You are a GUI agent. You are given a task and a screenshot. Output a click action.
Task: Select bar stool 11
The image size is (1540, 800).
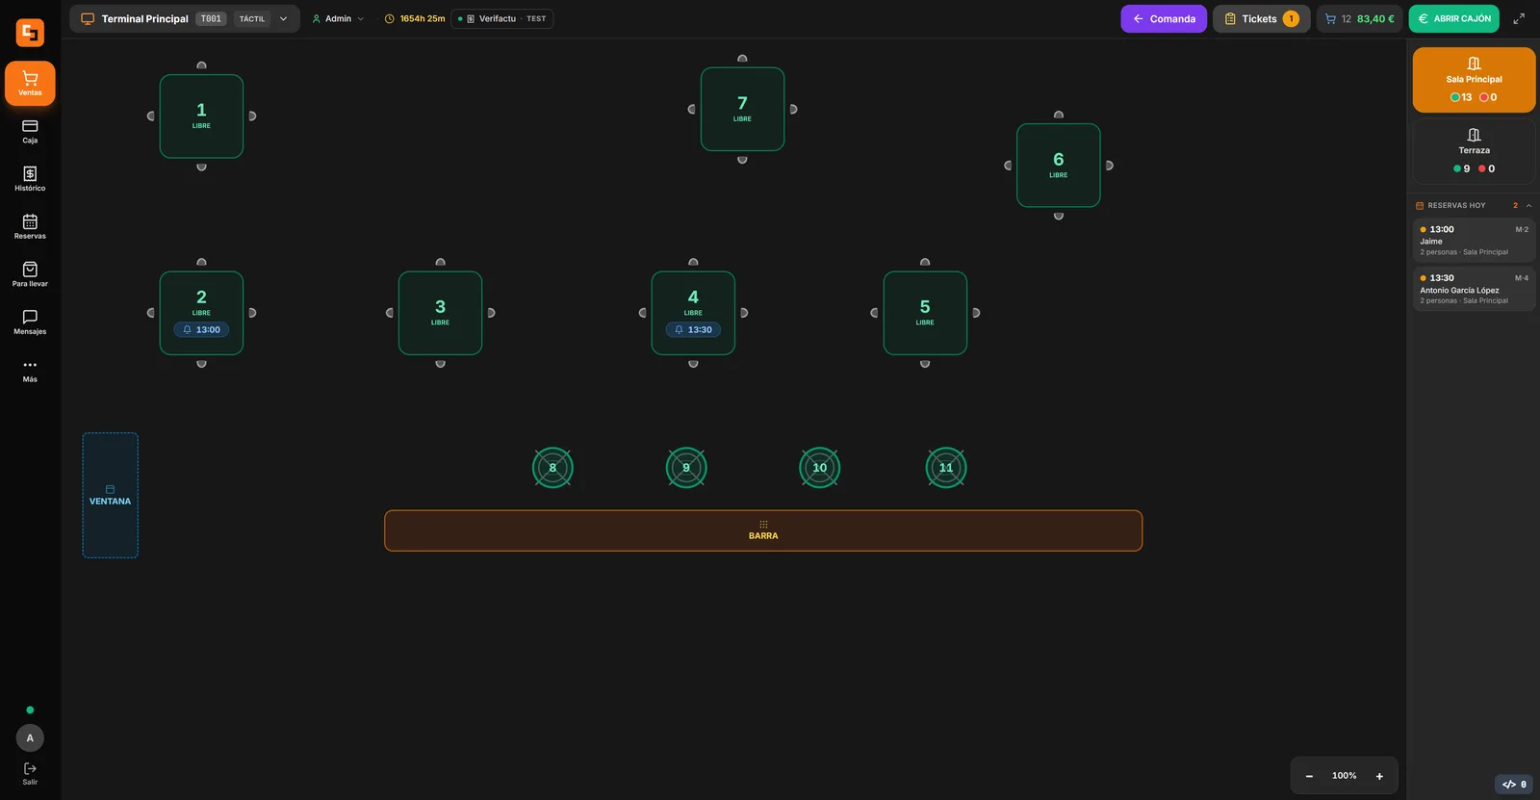pyautogui.click(x=946, y=468)
